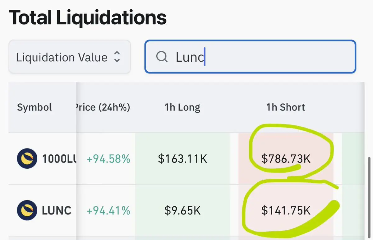Click the Total Liquidations heading

pyautogui.click(x=88, y=17)
